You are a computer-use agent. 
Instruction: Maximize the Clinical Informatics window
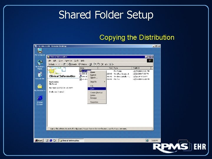(149, 57)
